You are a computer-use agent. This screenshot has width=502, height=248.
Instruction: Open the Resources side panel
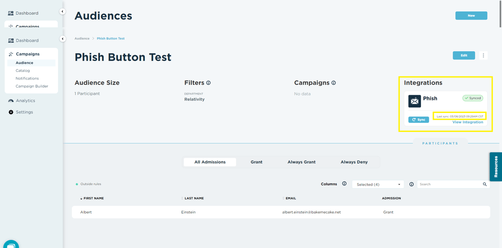495,167
